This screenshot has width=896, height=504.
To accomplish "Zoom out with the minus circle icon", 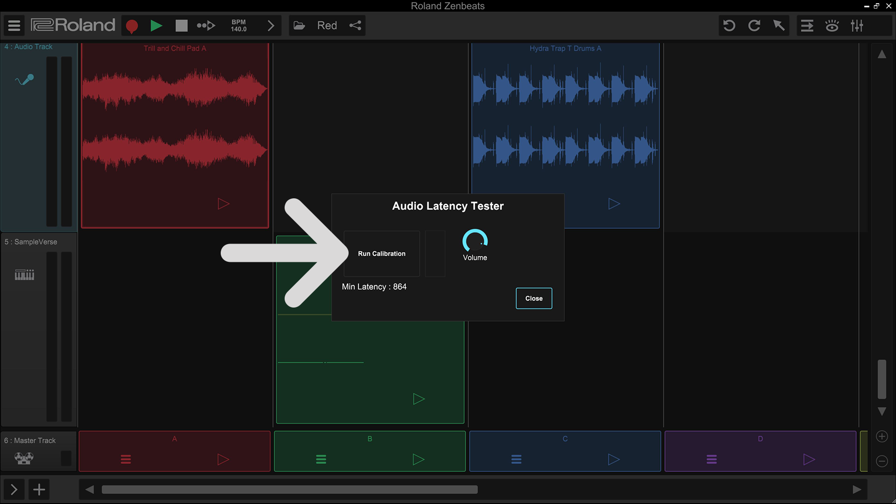I will (882, 461).
